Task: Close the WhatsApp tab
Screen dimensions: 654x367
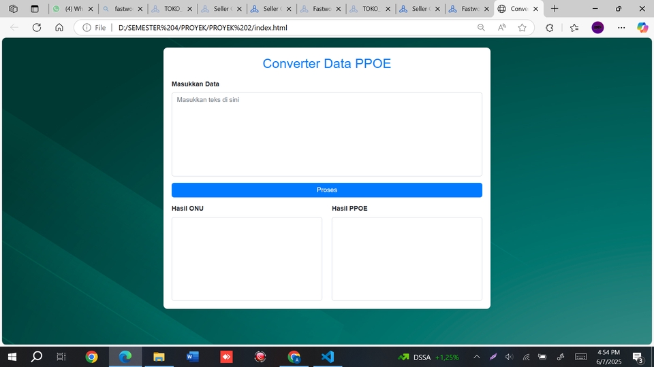Action: tap(91, 9)
